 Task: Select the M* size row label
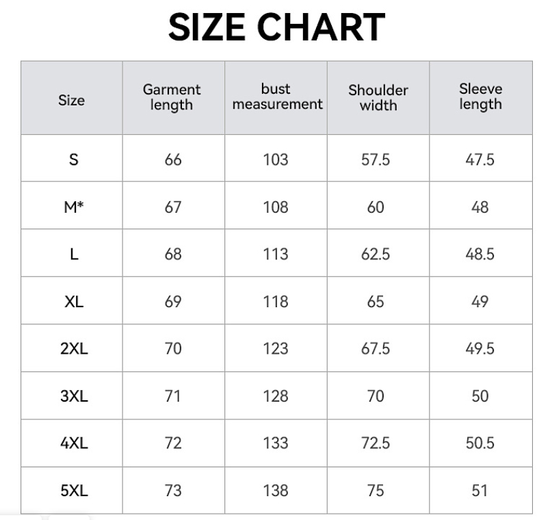tap(74, 207)
